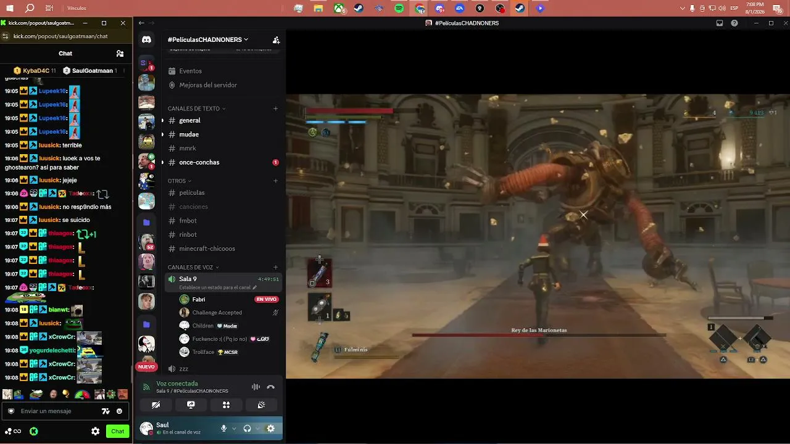The image size is (790, 444).
Task: Open Windows taskbar search
Action: tap(30, 9)
